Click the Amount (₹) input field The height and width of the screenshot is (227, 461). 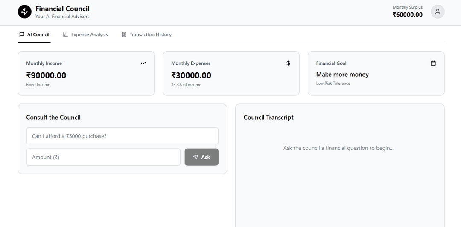point(103,157)
